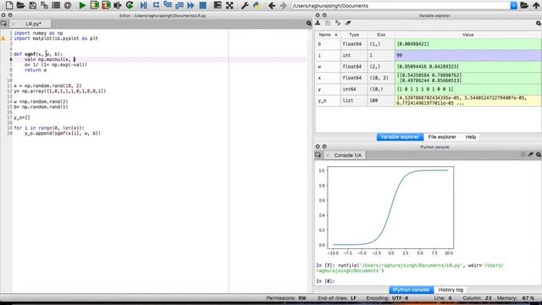Save all files
The image size is (542, 305).
point(44,5)
